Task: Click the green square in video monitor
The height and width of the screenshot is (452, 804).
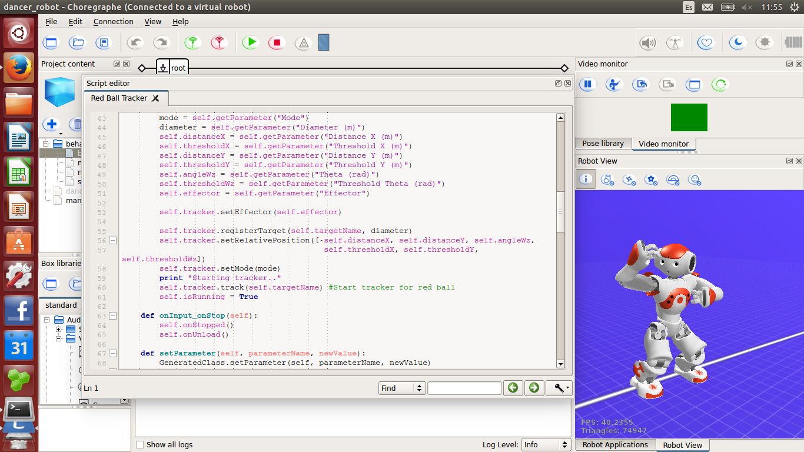Action: [x=689, y=117]
